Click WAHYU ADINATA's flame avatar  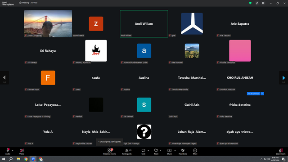[x=96, y=51]
